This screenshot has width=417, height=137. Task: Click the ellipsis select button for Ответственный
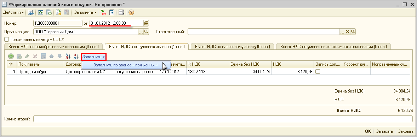click(342, 32)
